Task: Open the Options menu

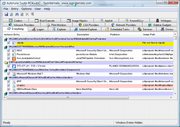Action: (26, 9)
